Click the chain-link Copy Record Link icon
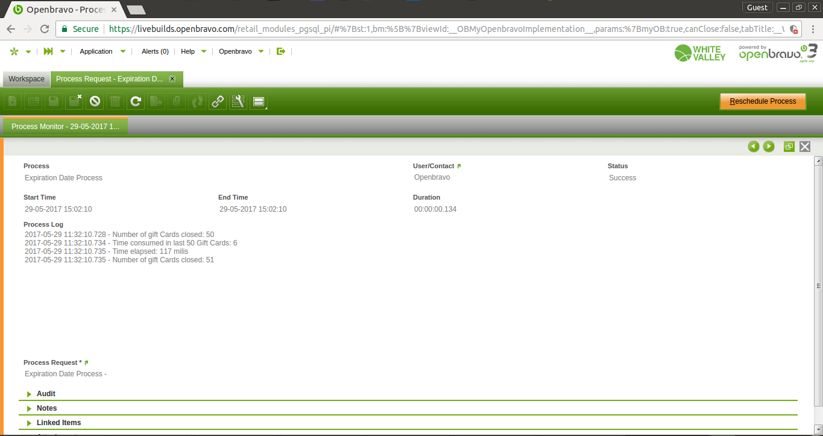The height and width of the screenshot is (436, 823). click(218, 101)
